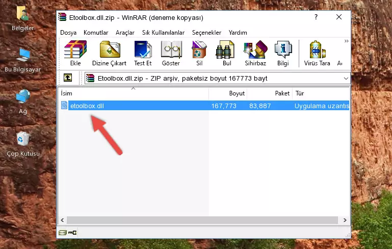Viewport: 392px width, 249px height.
Task: Select the etoolbox.dll file row
Action: (x=204, y=106)
